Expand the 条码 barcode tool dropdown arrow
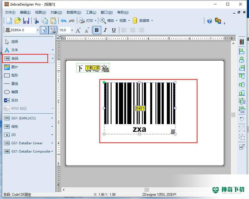This screenshot has height=199, width=249. click(52, 58)
